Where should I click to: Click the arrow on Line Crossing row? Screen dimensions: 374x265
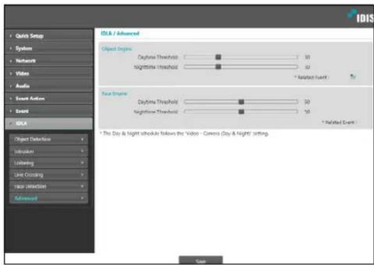[82, 175]
